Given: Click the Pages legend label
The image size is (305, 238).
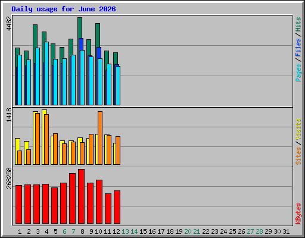Looking at the screenshot, I should coord(298,73).
